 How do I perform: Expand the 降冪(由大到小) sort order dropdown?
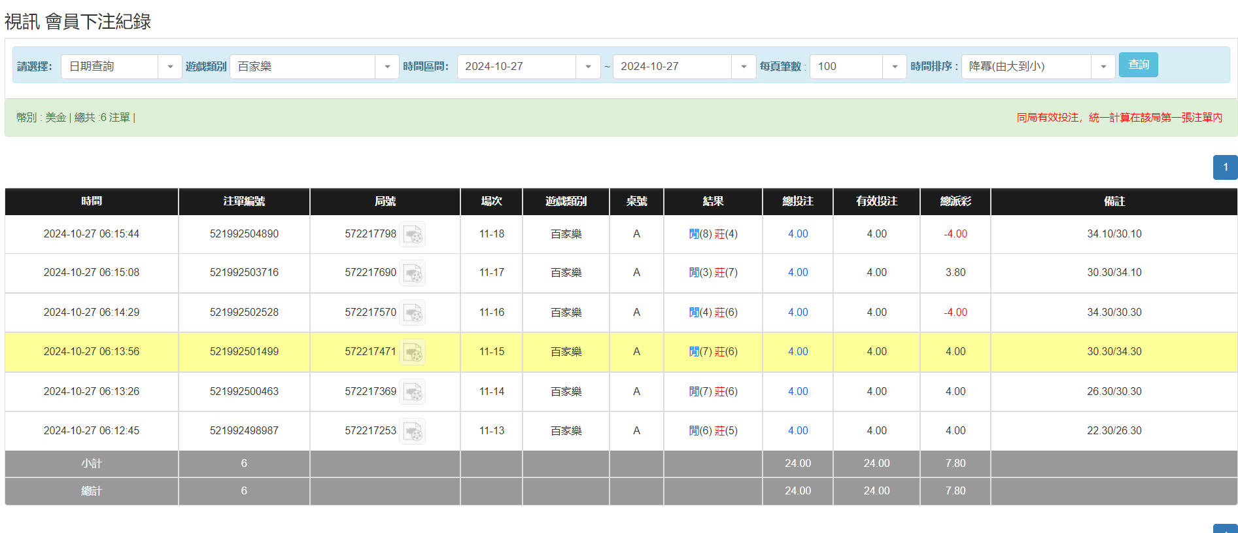point(1103,67)
